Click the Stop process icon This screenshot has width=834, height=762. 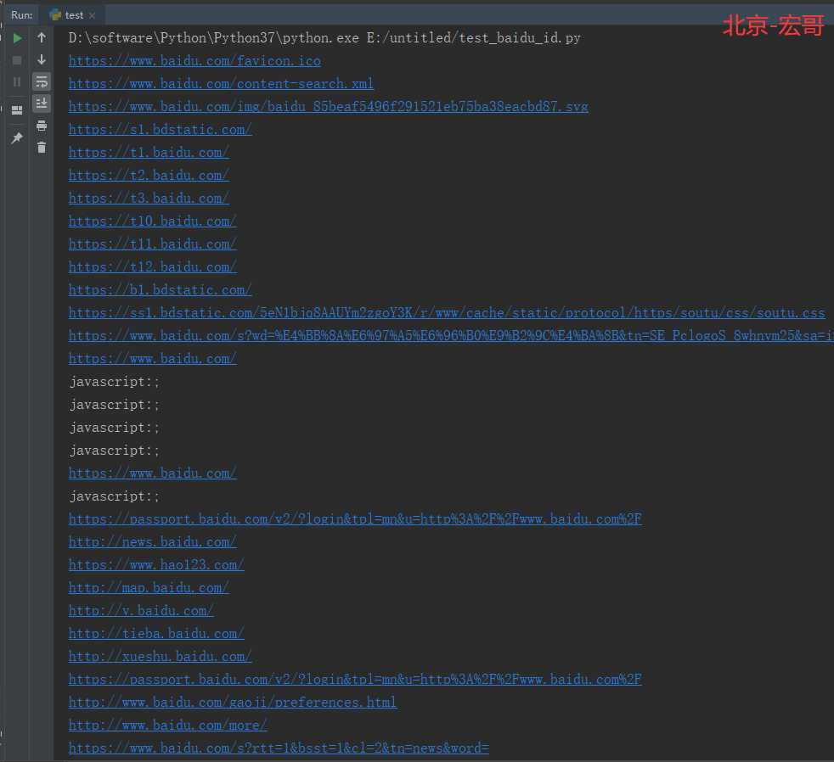(17, 60)
